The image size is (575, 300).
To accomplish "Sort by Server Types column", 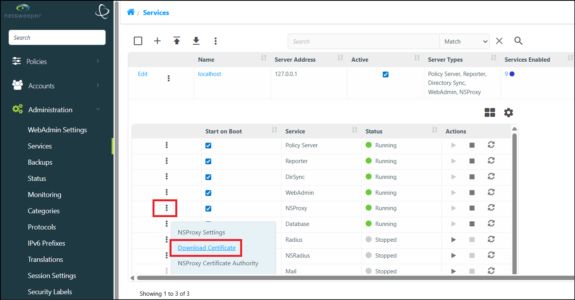I will coord(494,58).
